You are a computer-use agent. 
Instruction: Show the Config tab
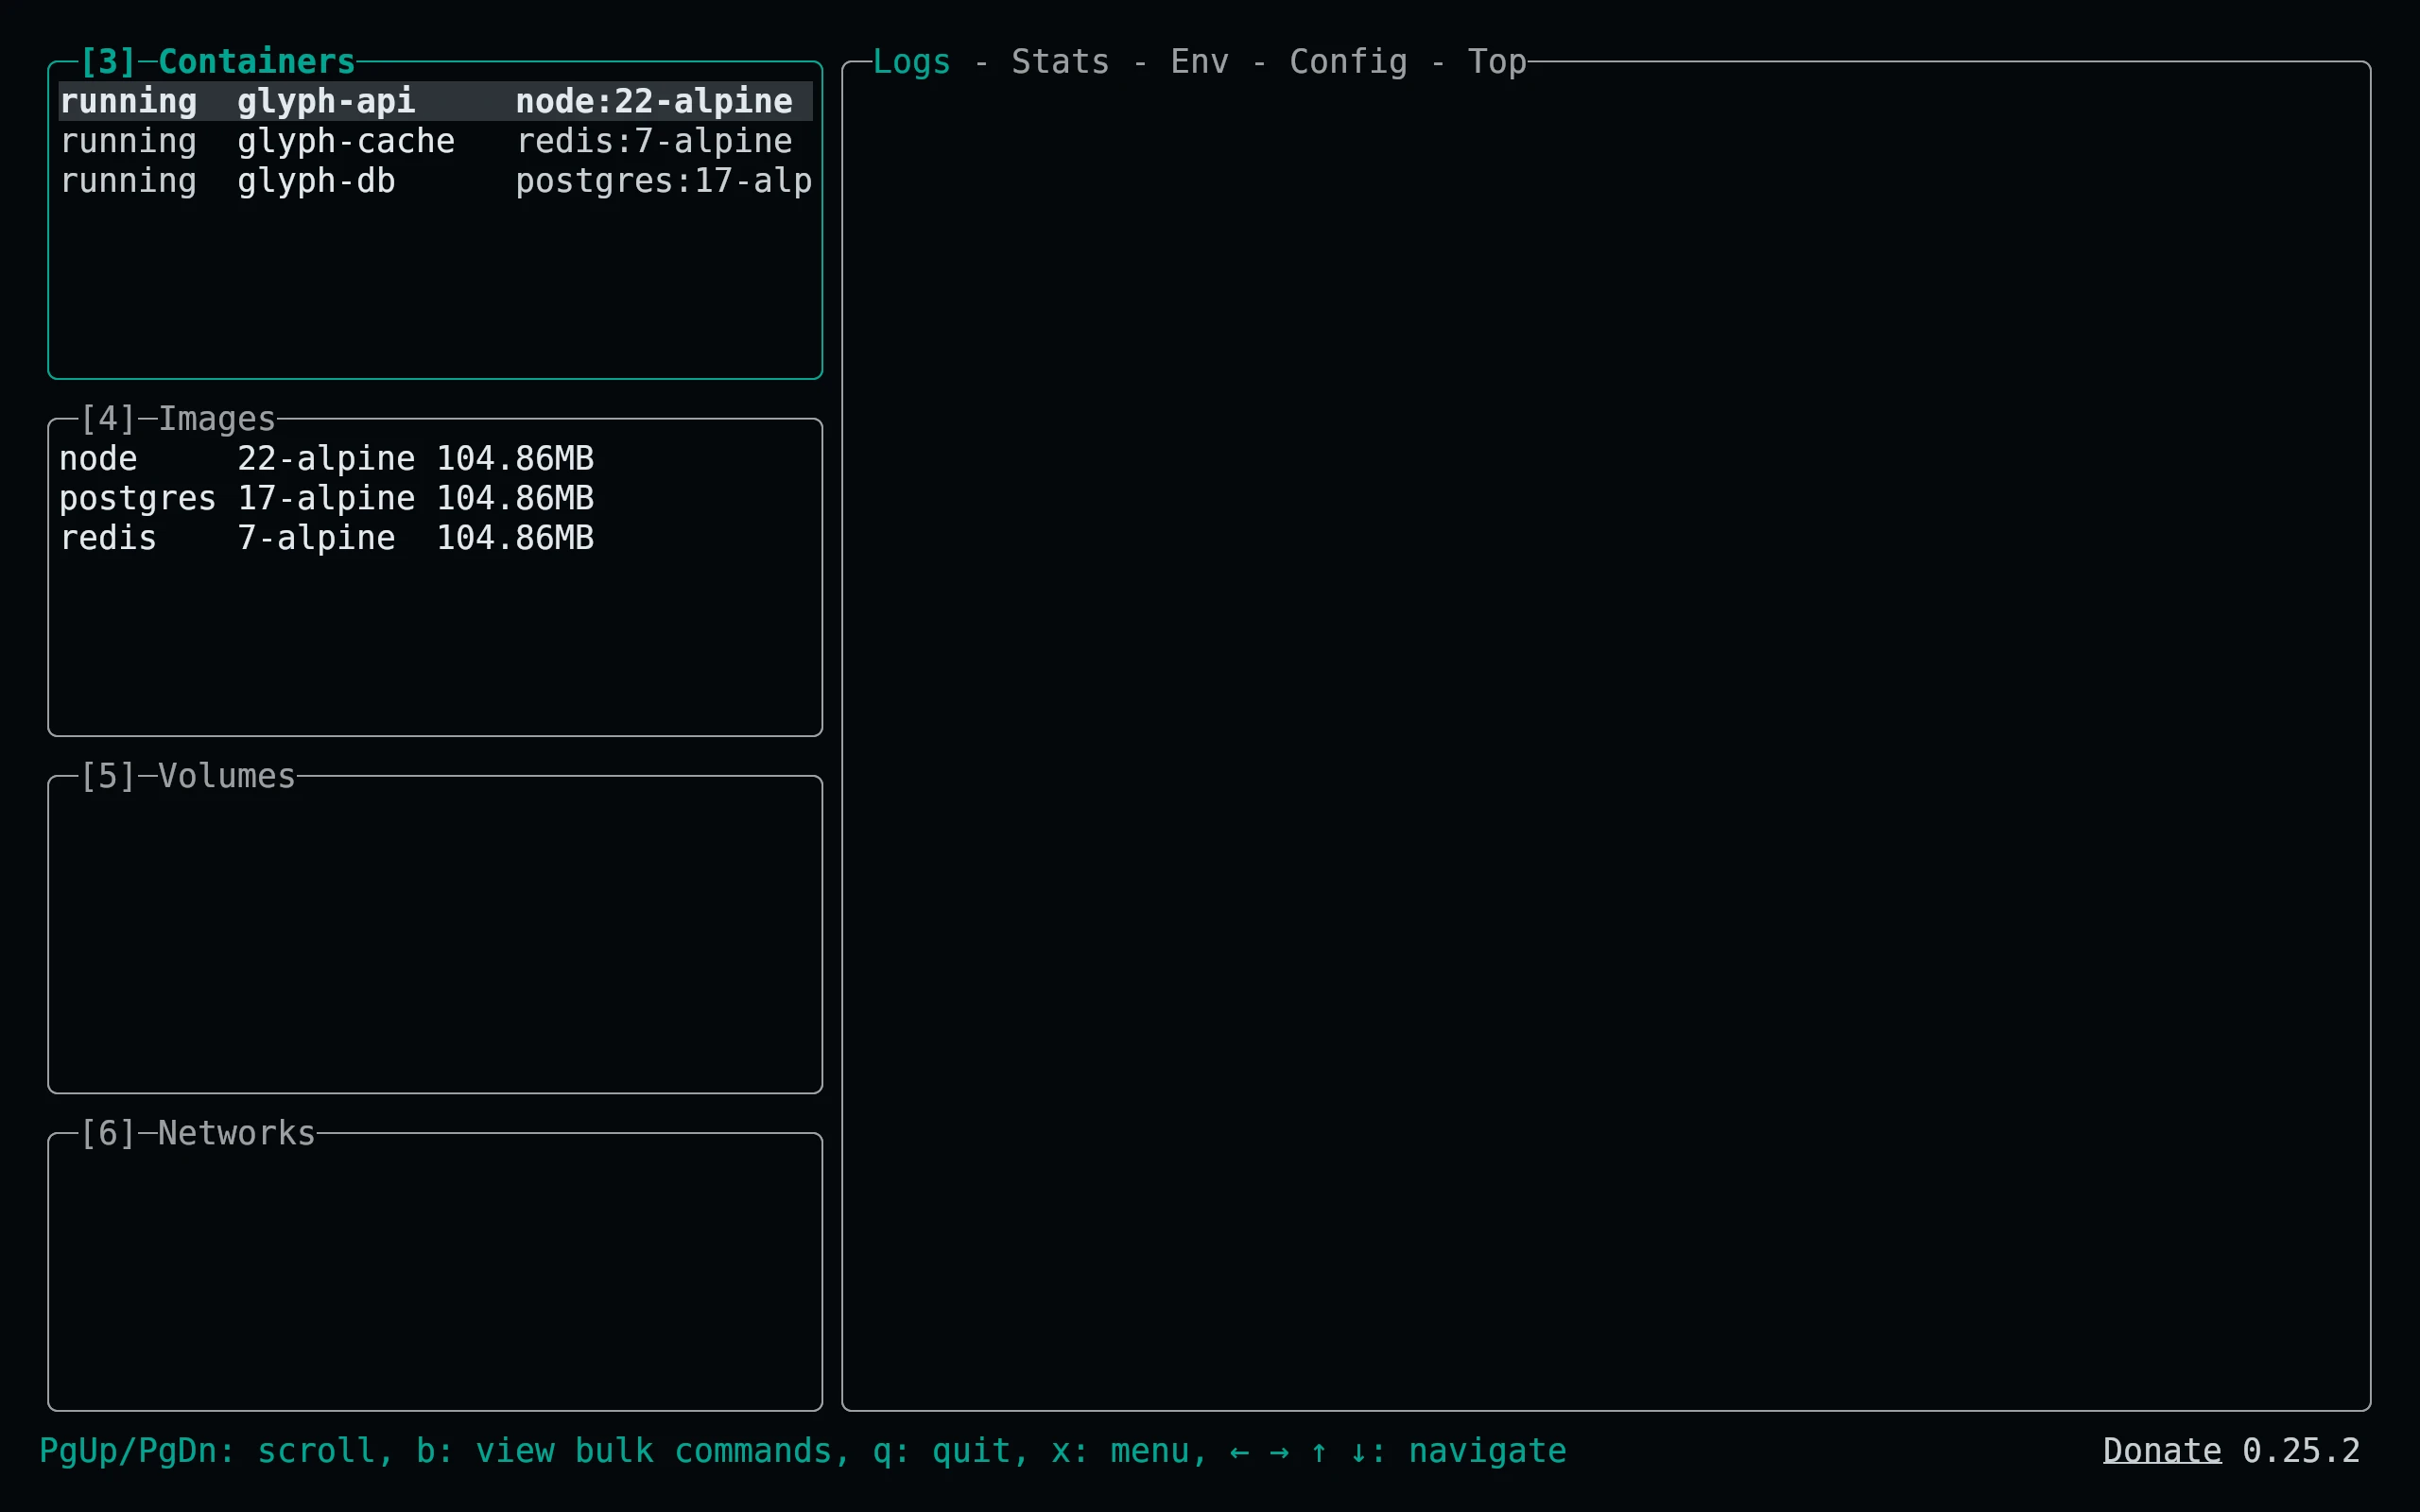[x=1348, y=62]
